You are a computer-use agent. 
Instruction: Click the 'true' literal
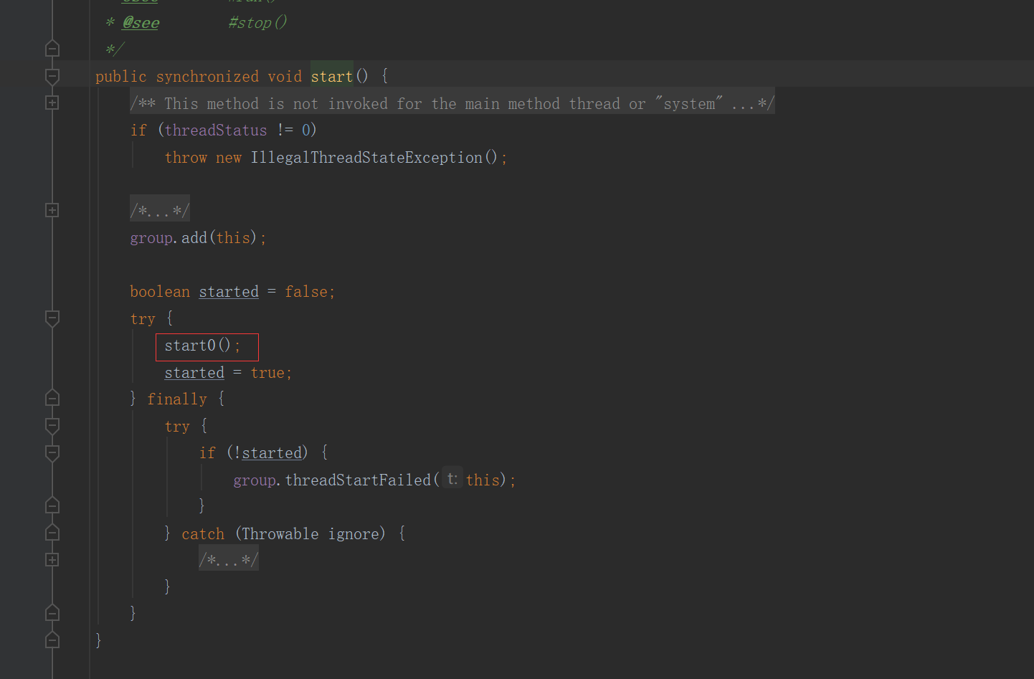click(x=267, y=373)
